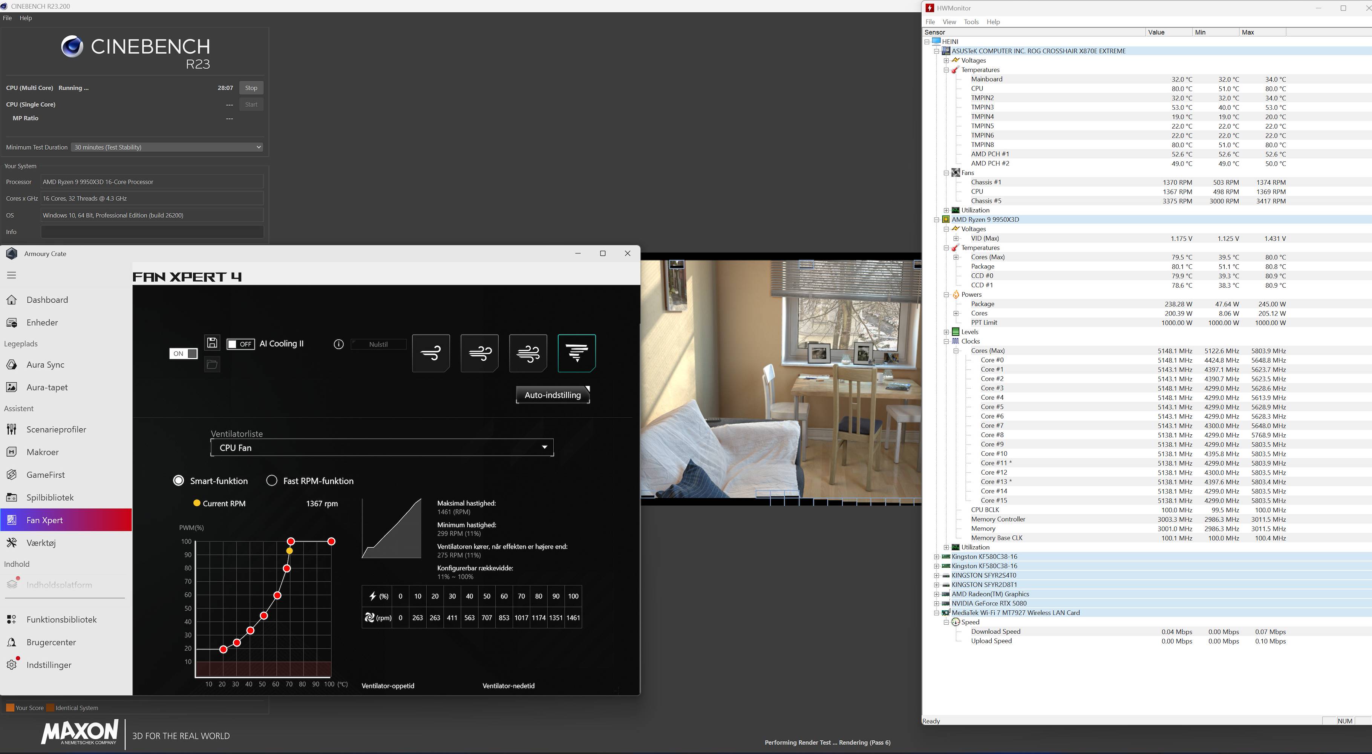This screenshot has width=1372, height=754.
Task: Expand the AMD Radeon(TM) Graphics node
Action: pyautogui.click(x=936, y=594)
